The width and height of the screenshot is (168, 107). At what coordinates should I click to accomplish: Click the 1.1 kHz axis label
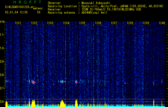point(2,35)
